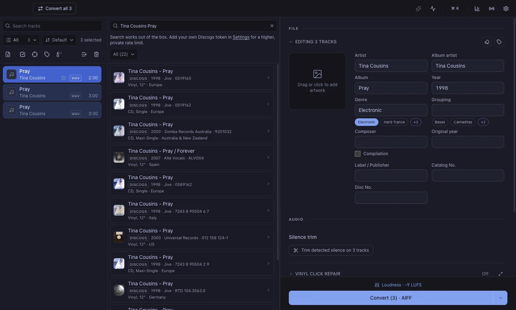Open the Default sort order dropdown
Viewport: 516px width, 310px height.
(x=59, y=40)
